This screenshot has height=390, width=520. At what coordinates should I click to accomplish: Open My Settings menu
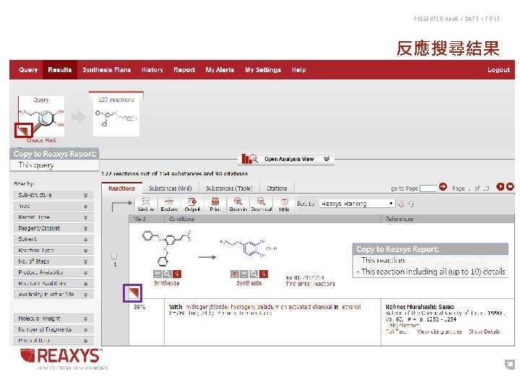click(263, 69)
